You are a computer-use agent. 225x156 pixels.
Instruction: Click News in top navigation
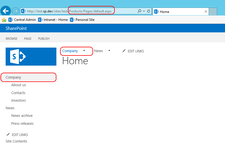(x=99, y=51)
